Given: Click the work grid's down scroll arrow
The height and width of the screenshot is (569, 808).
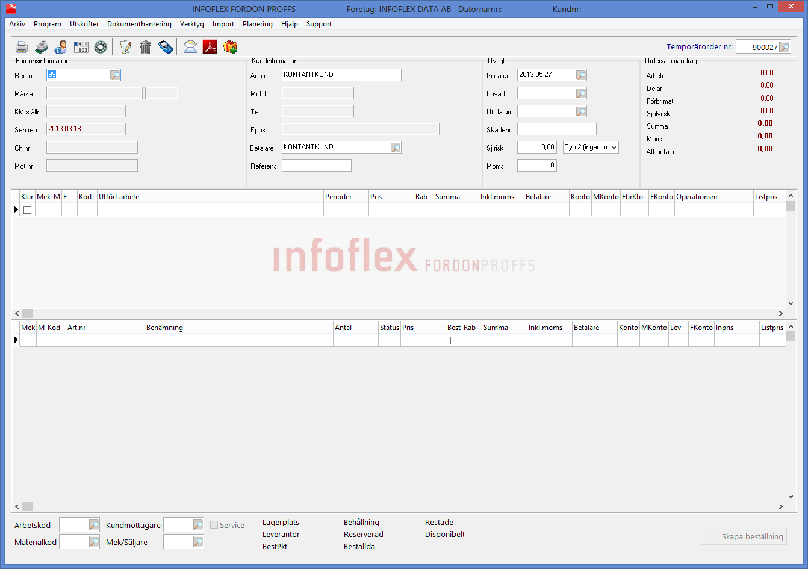Looking at the screenshot, I should tap(791, 304).
